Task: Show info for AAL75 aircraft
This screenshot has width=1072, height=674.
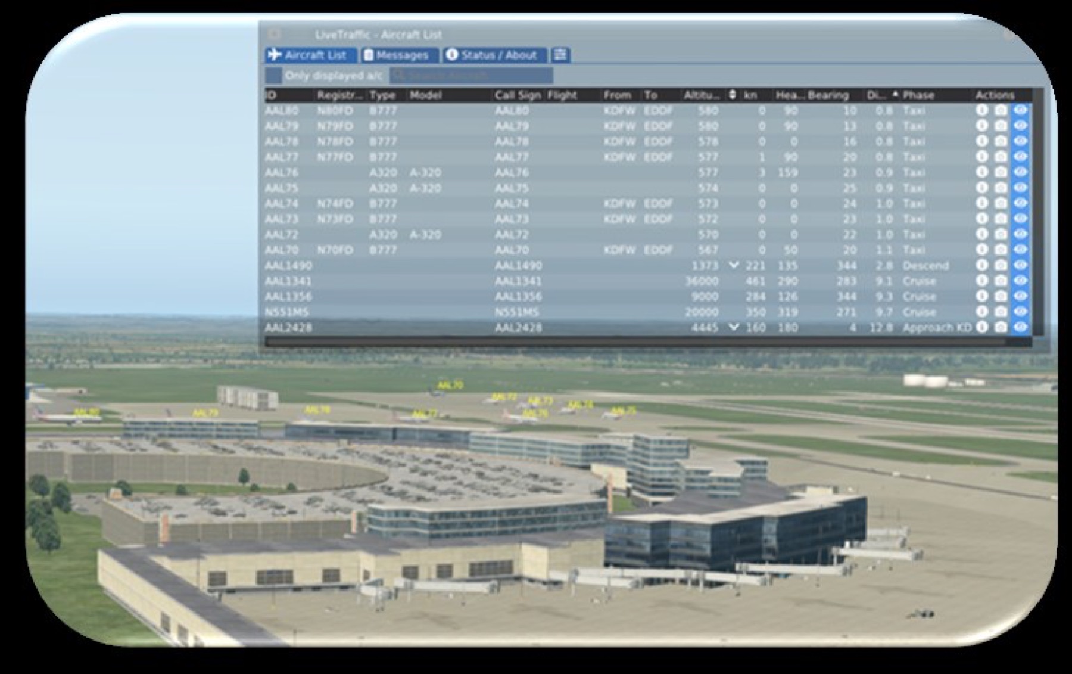Action: (x=982, y=188)
